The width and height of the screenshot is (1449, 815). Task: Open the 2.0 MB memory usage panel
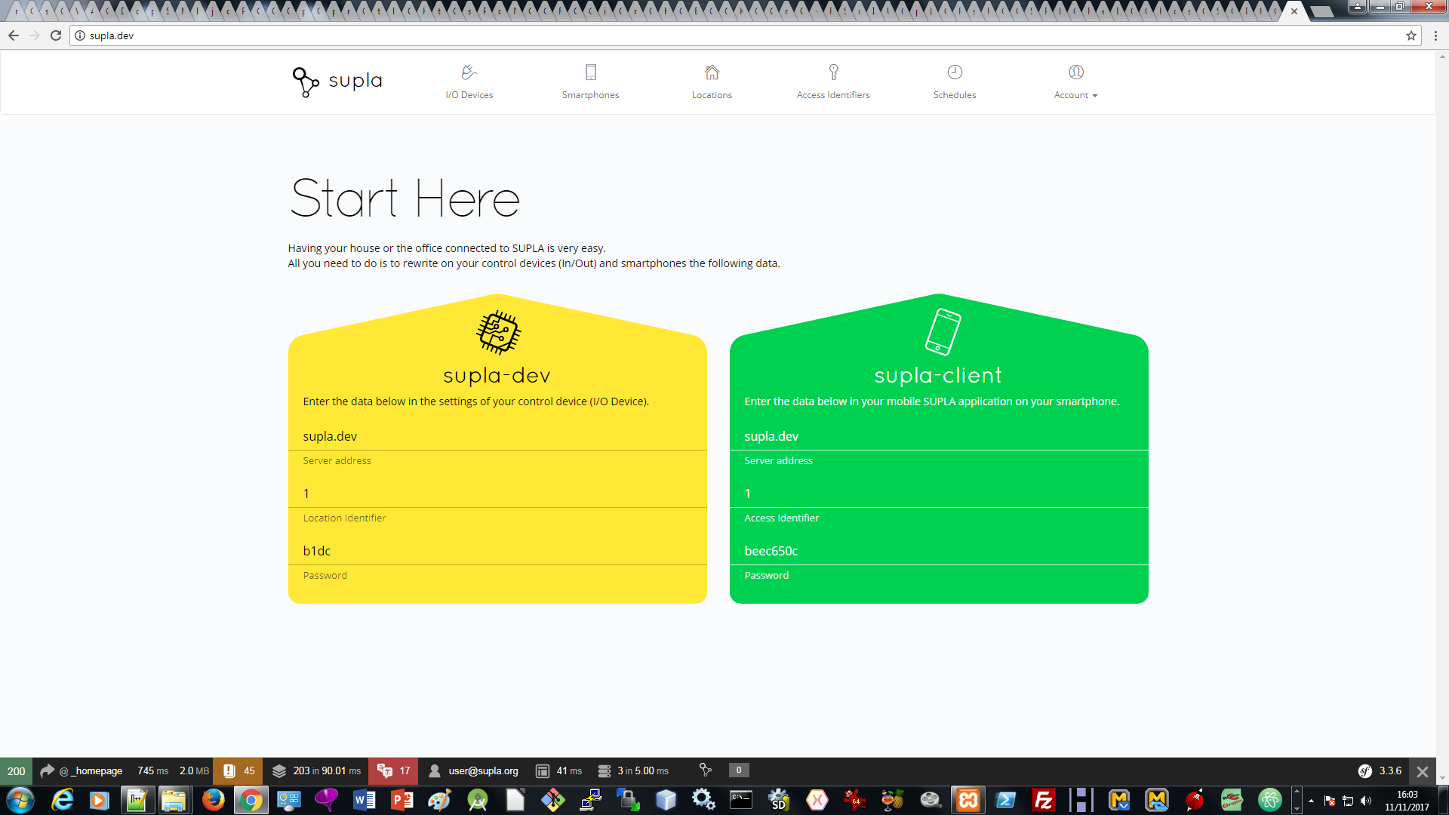[194, 770]
